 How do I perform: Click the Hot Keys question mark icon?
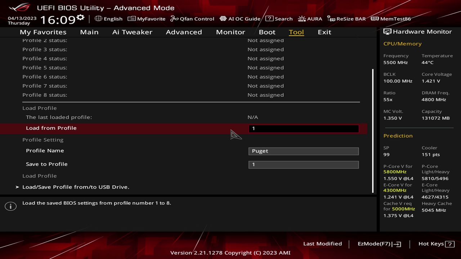click(449, 244)
